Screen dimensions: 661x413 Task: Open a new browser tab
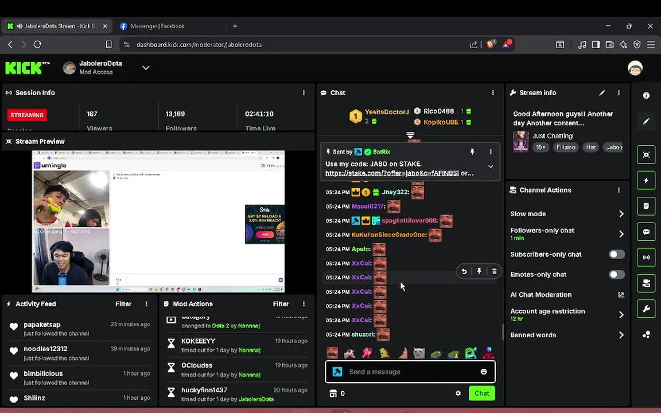(x=235, y=26)
